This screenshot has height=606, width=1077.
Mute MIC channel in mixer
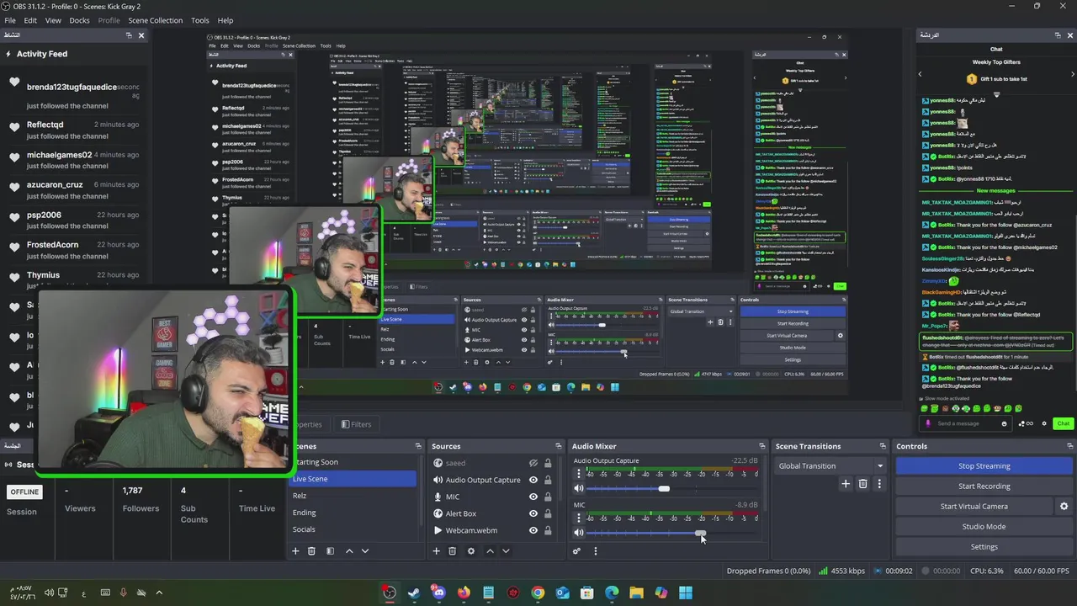pyautogui.click(x=579, y=533)
